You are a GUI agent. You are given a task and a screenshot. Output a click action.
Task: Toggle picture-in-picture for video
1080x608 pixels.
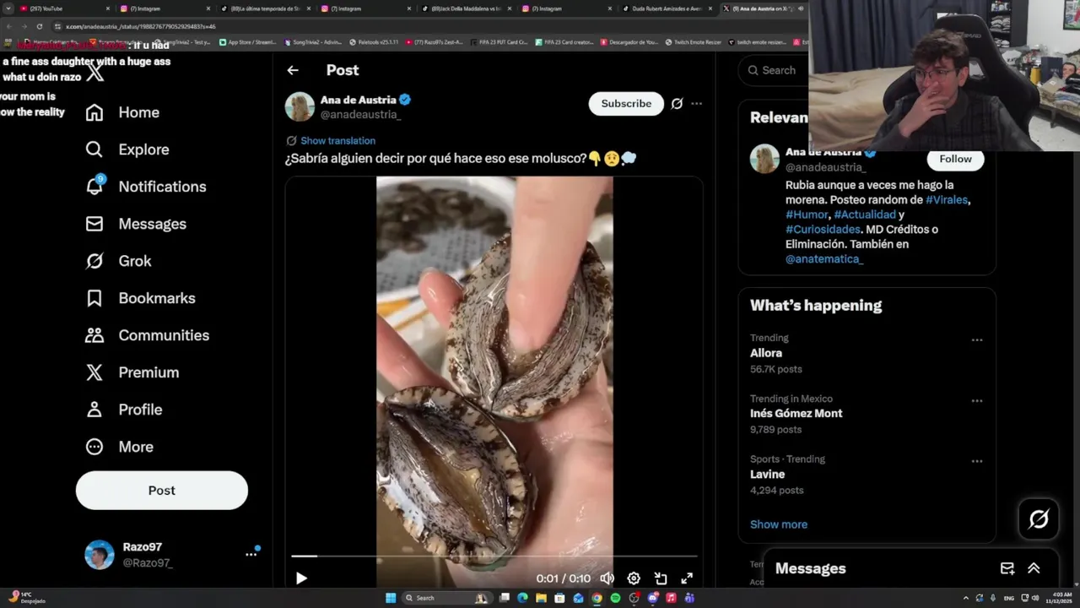click(661, 578)
